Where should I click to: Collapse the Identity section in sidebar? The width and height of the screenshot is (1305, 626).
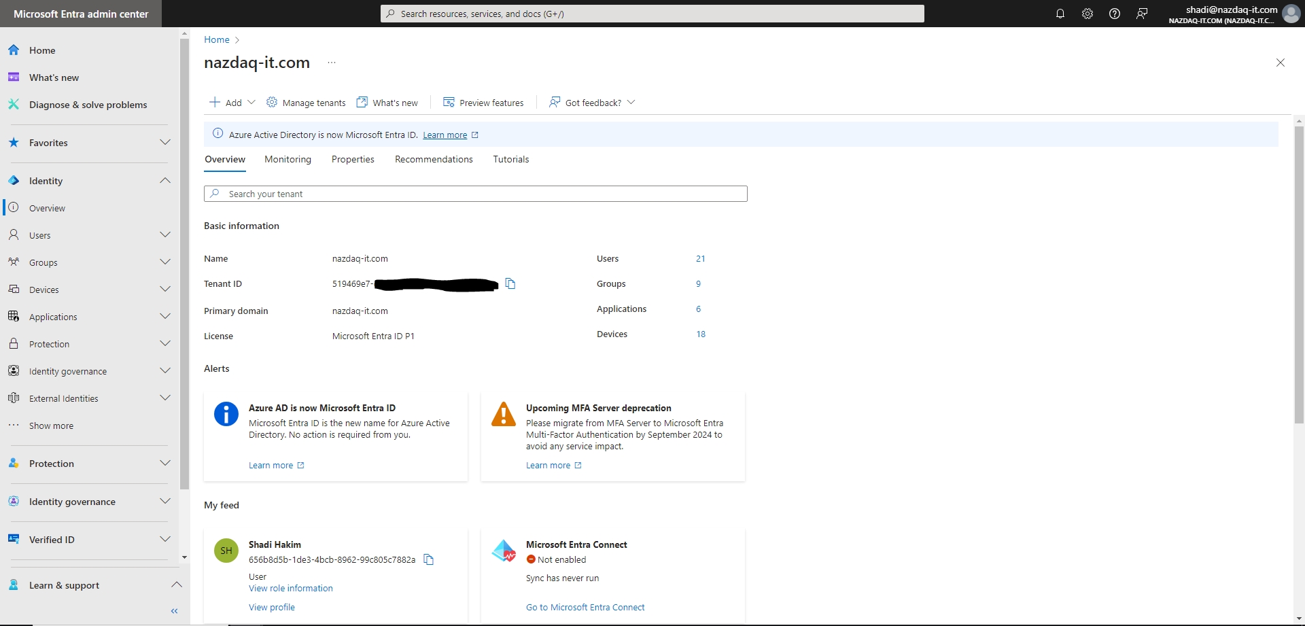point(164,181)
